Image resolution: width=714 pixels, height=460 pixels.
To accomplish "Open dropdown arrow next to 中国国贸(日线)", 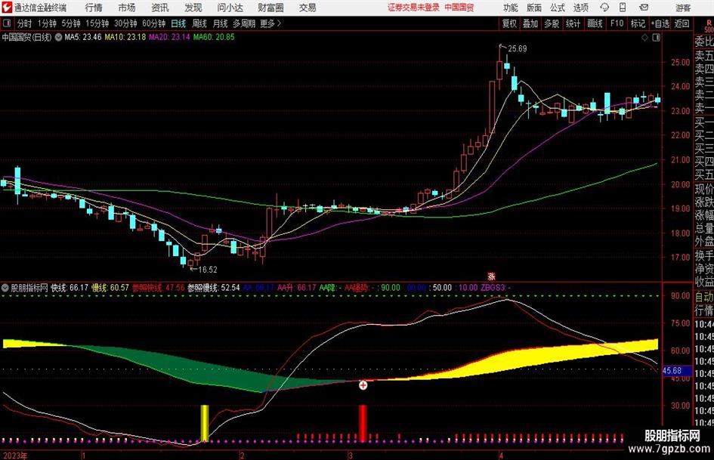I will tap(58, 37).
